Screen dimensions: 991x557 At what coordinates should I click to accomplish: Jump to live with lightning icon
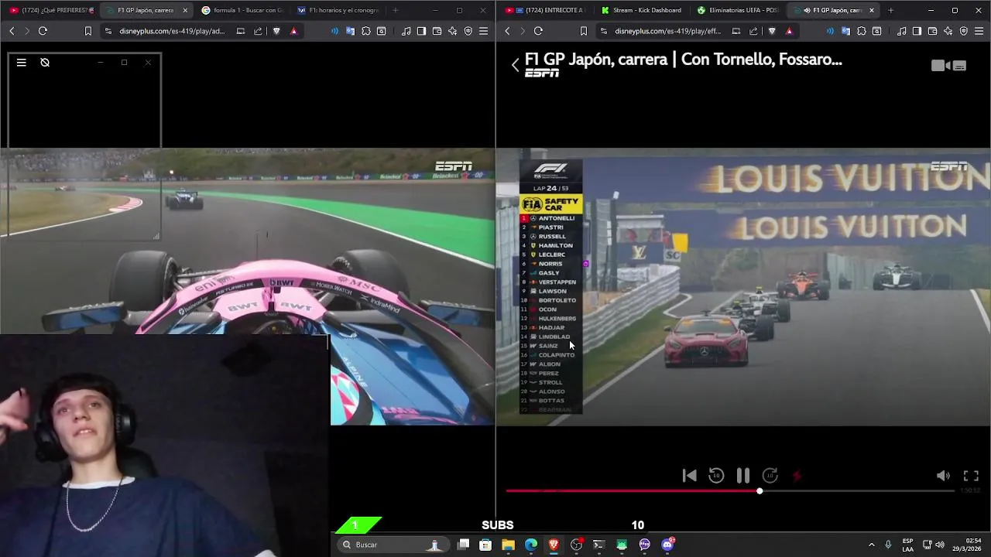[797, 476]
